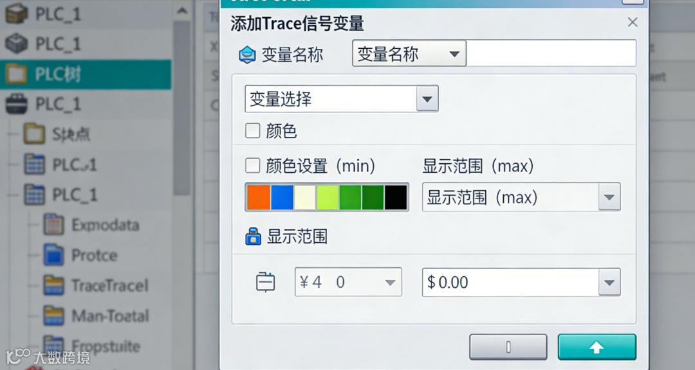Click the Expodata icon
Viewport: 695px width, 370px height.
[53, 225]
